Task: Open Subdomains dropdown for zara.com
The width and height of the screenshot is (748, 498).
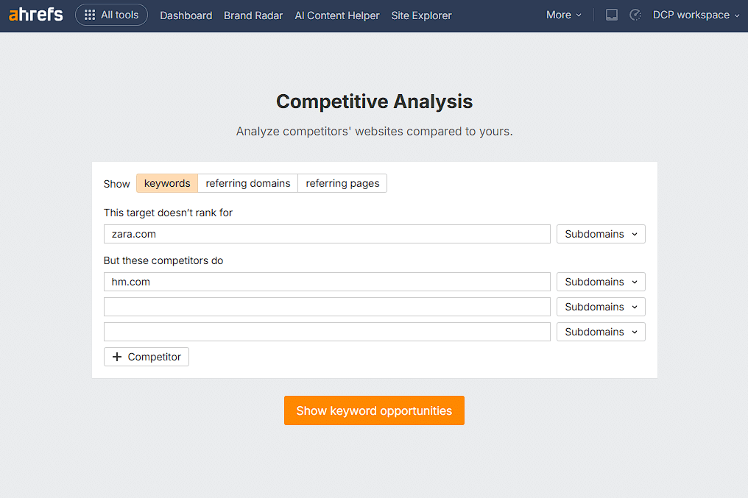Action: pyautogui.click(x=601, y=234)
